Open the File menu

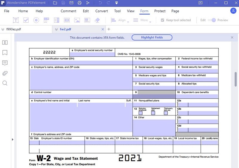7,11
